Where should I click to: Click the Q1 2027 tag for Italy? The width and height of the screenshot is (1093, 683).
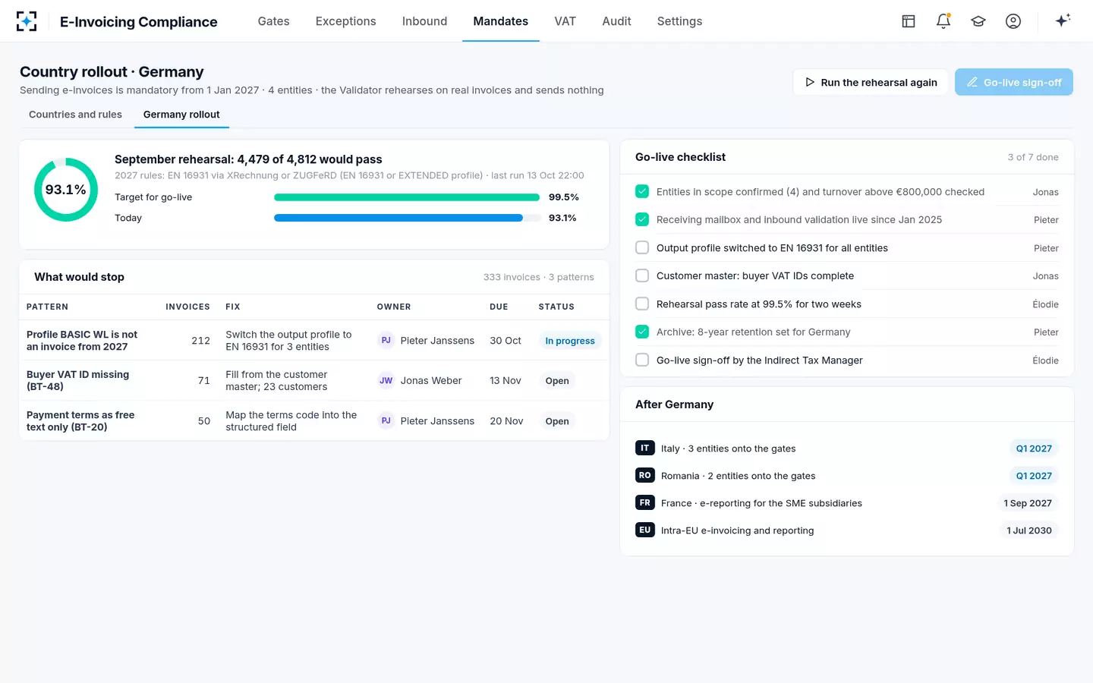pos(1034,449)
